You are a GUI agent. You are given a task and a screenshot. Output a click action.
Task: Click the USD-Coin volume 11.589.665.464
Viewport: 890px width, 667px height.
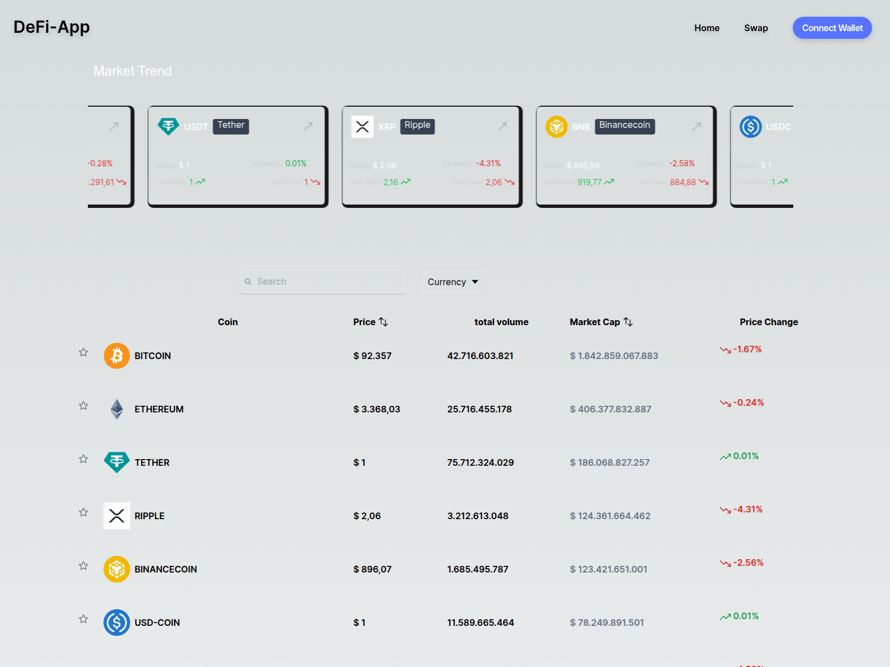[x=481, y=623]
